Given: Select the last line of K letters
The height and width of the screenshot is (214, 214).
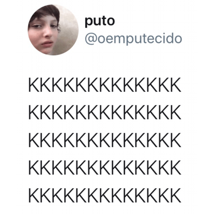Looking at the screenshot, I should point(105,195).
